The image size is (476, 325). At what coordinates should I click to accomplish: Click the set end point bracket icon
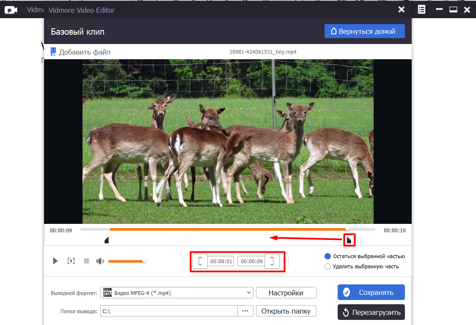pyautogui.click(x=272, y=262)
